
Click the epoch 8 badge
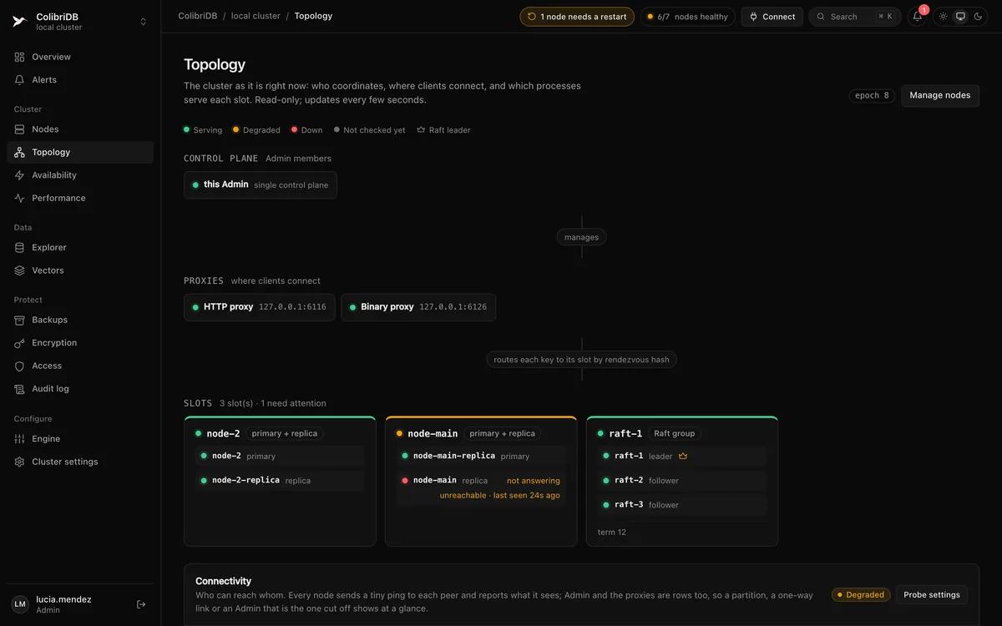pyautogui.click(x=873, y=95)
